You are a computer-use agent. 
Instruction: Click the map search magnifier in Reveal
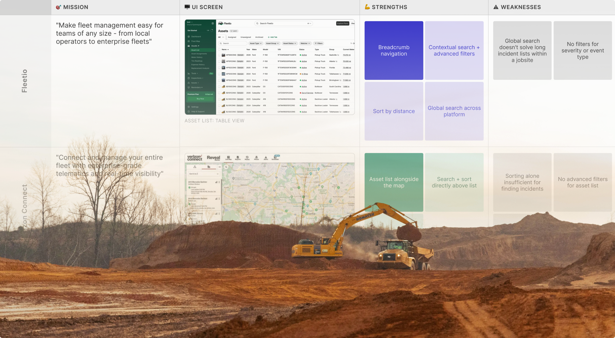click(226, 167)
